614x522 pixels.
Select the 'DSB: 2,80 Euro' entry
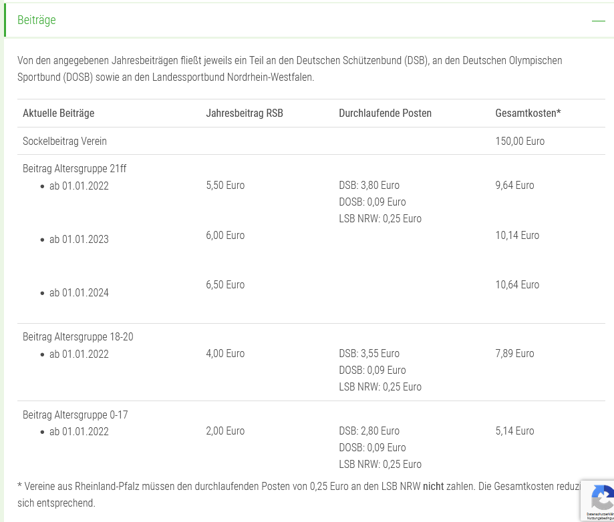pos(369,431)
